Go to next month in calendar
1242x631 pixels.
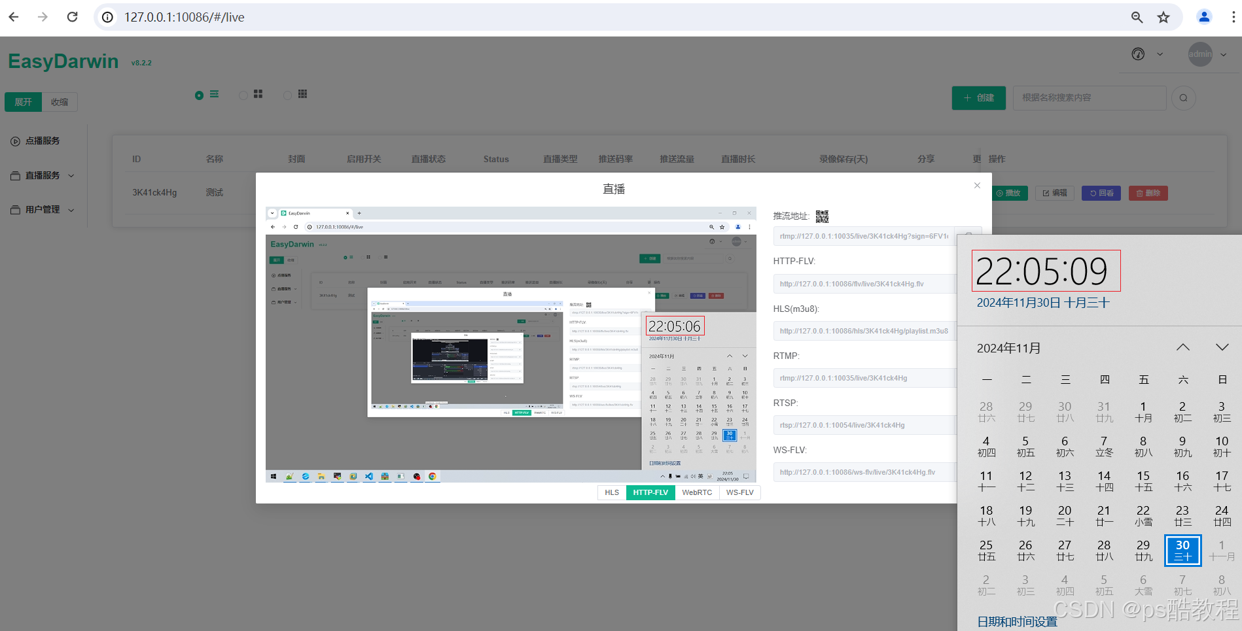click(x=1222, y=347)
